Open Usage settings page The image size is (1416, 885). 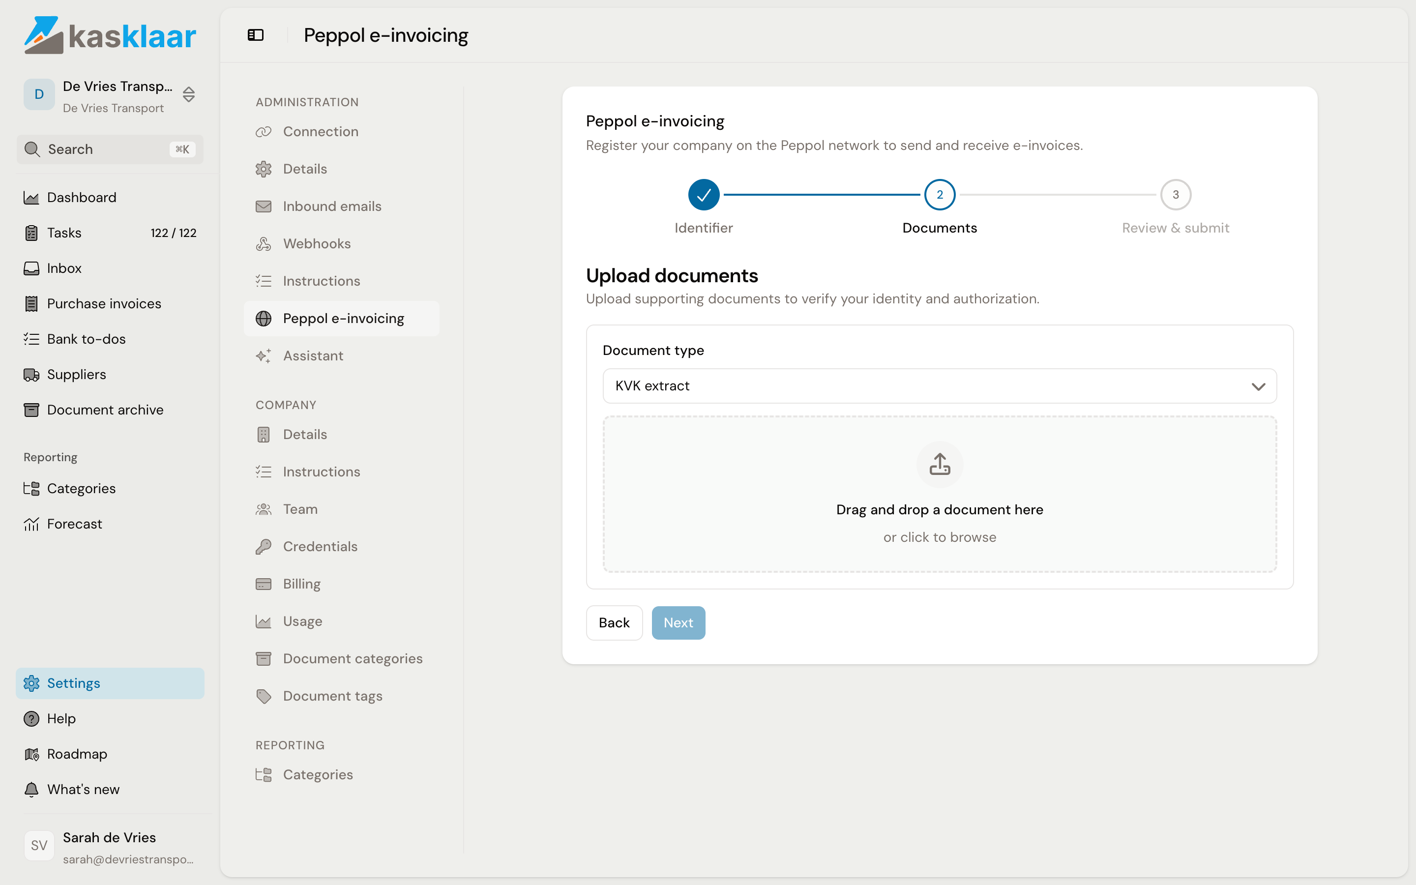pos(342,621)
